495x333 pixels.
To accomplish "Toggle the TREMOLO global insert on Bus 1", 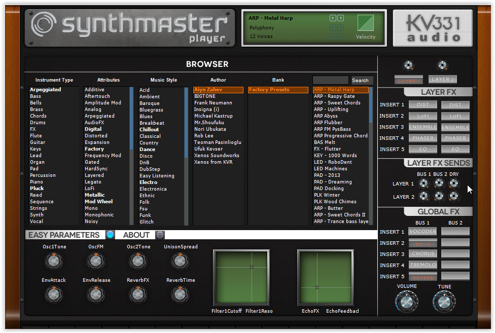I will [422, 265].
